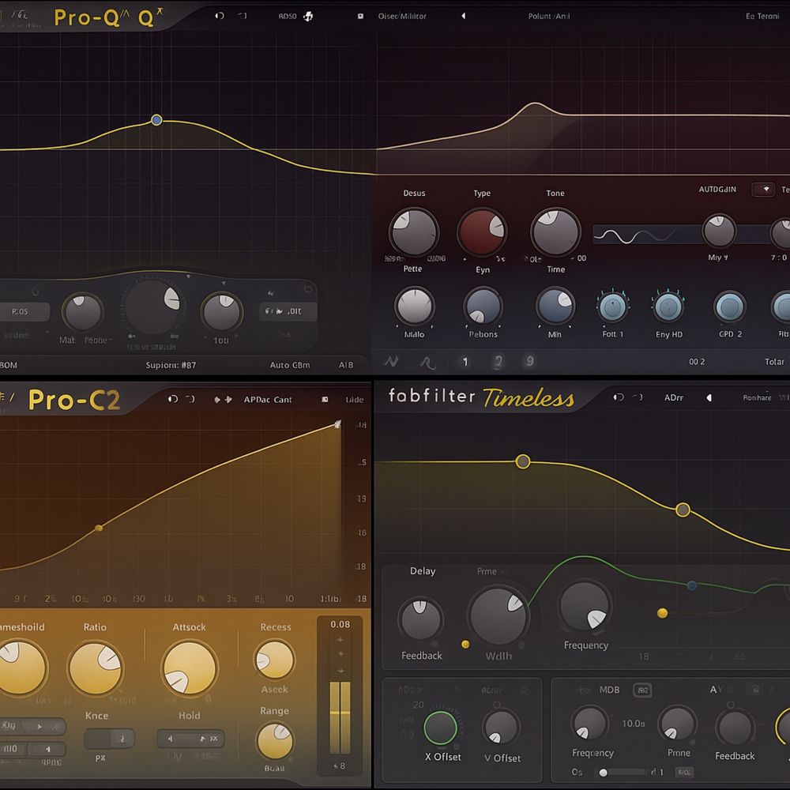
Task: Click the red Type knob
Action: click(482, 232)
